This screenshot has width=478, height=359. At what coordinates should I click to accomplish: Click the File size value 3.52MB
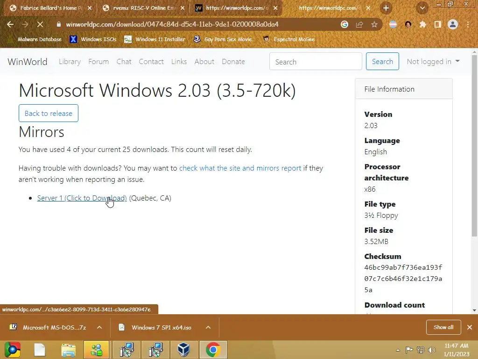pos(376,242)
